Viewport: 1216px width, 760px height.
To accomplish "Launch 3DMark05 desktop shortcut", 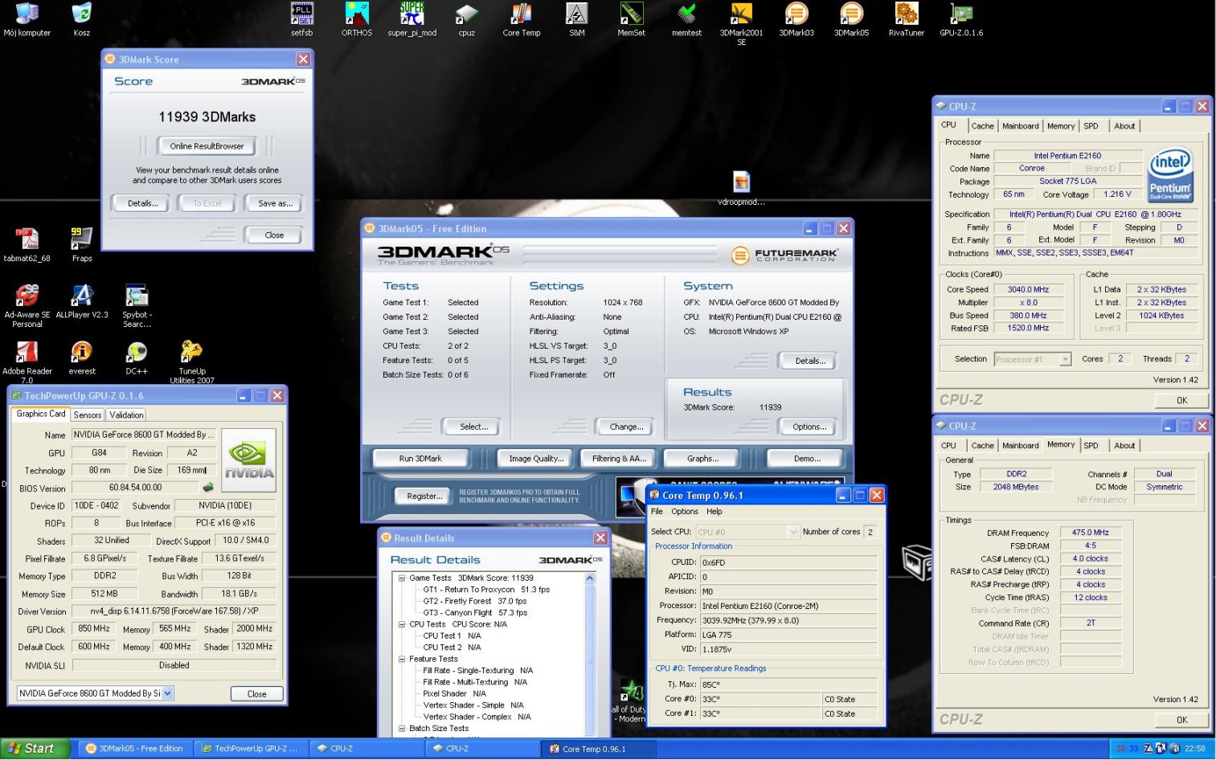I will (851, 19).
